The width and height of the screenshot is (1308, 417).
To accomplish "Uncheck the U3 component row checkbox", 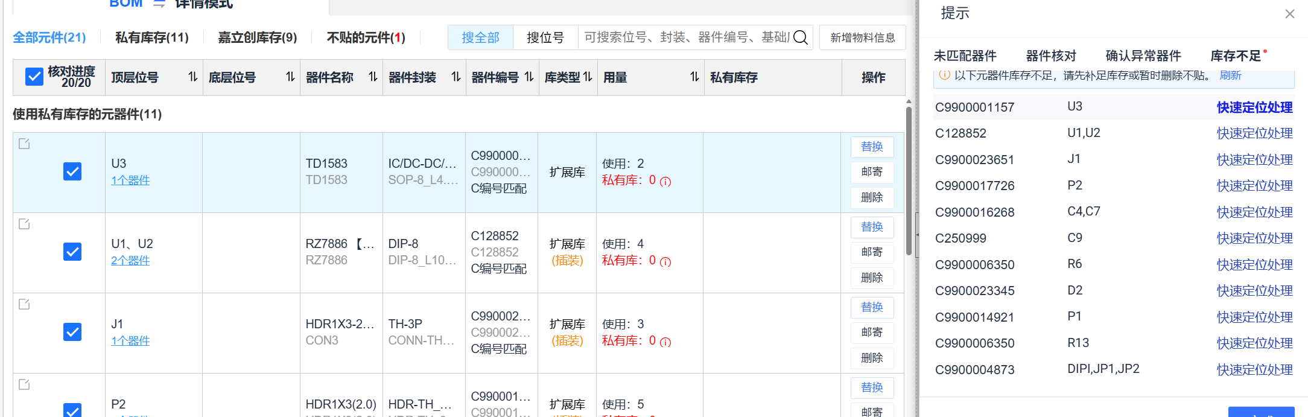I will point(72,171).
